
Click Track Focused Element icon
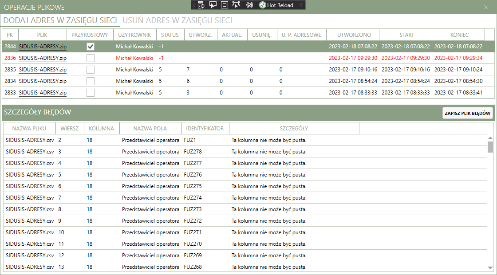coord(236,5)
